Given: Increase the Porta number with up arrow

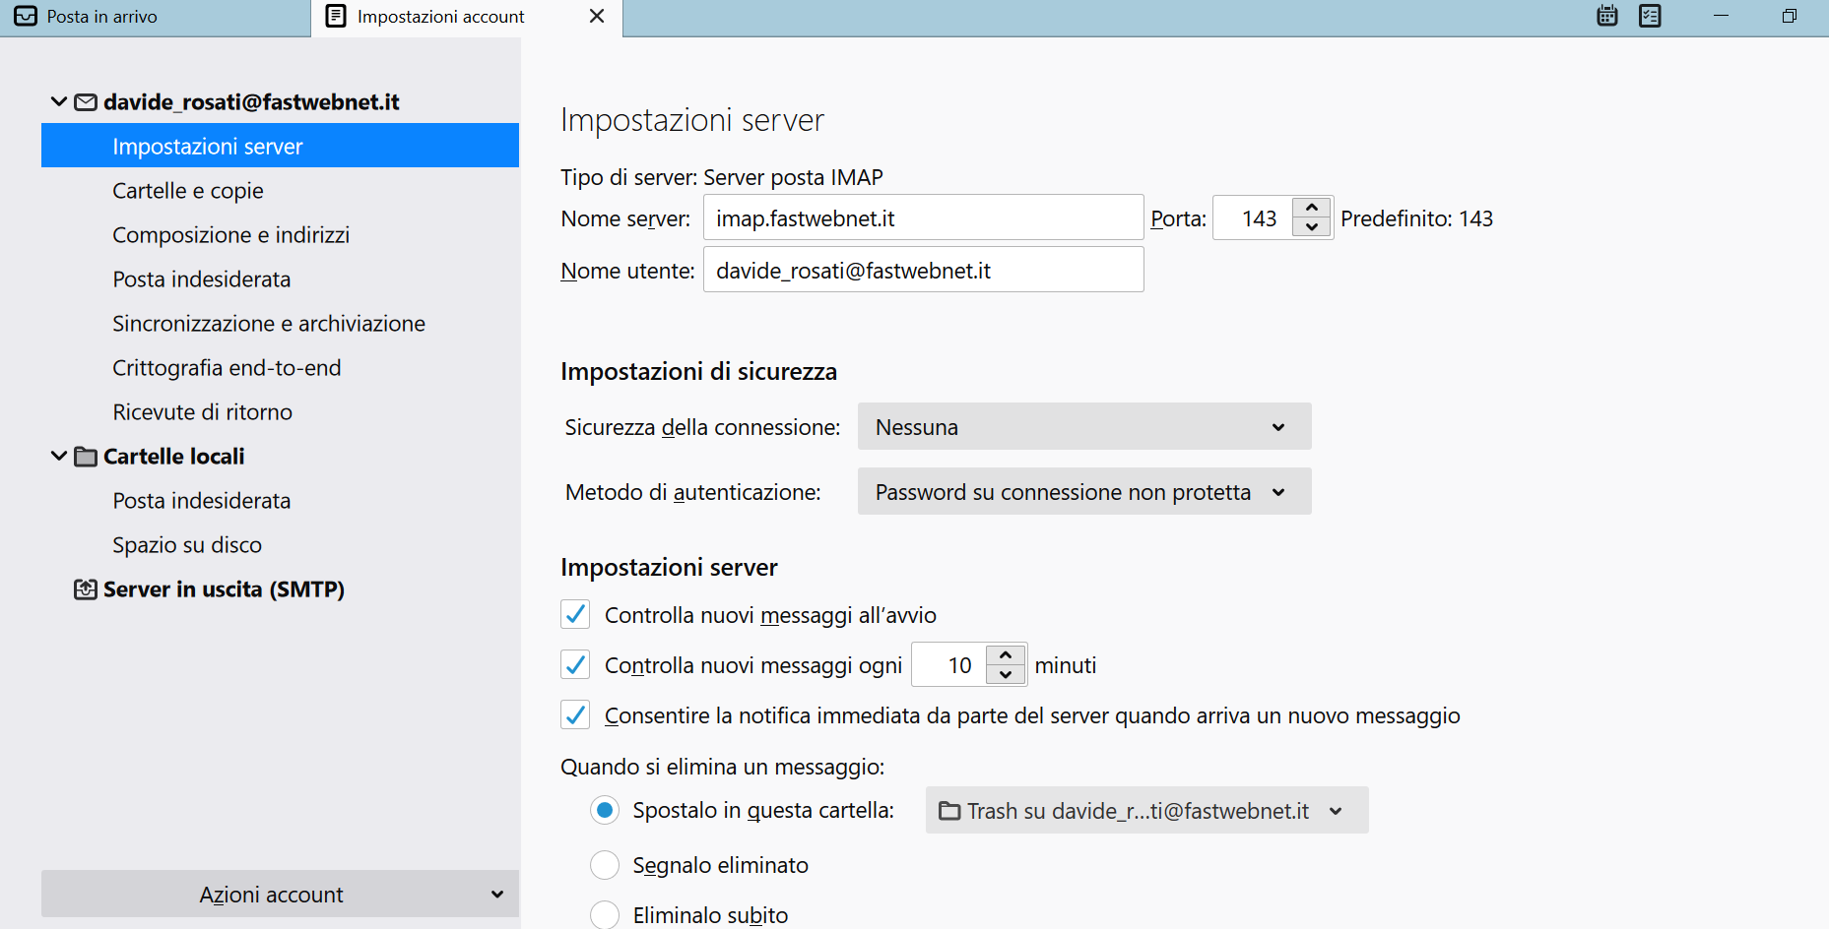Looking at the screenshot, I should 1312,208.
